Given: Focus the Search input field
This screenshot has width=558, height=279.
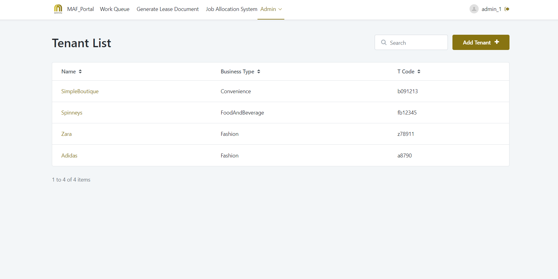Looking at the screenshot, I should 411,42.
